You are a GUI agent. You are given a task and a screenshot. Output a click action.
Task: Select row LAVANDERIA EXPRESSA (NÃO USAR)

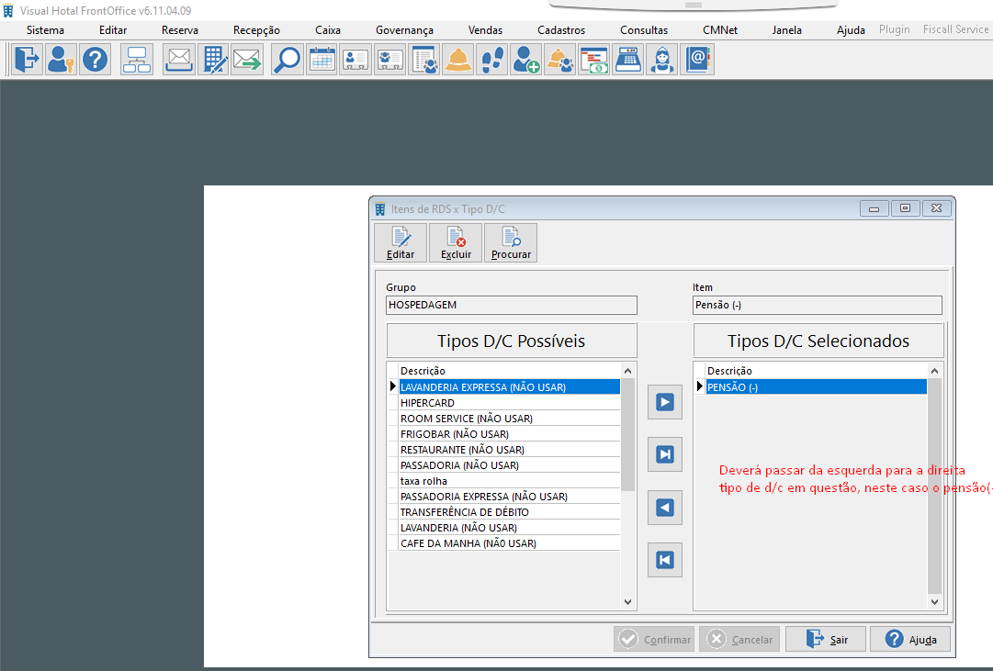(510, 386)
